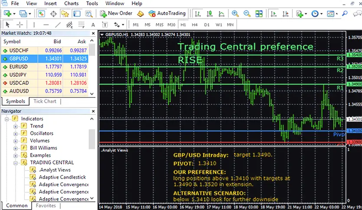Switch chart to H4 timeframe

click(195, 25)
